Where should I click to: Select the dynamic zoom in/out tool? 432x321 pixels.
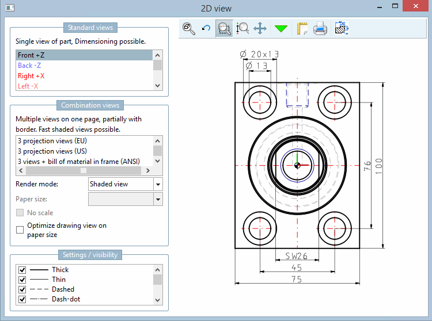click(x=242, y=28)
